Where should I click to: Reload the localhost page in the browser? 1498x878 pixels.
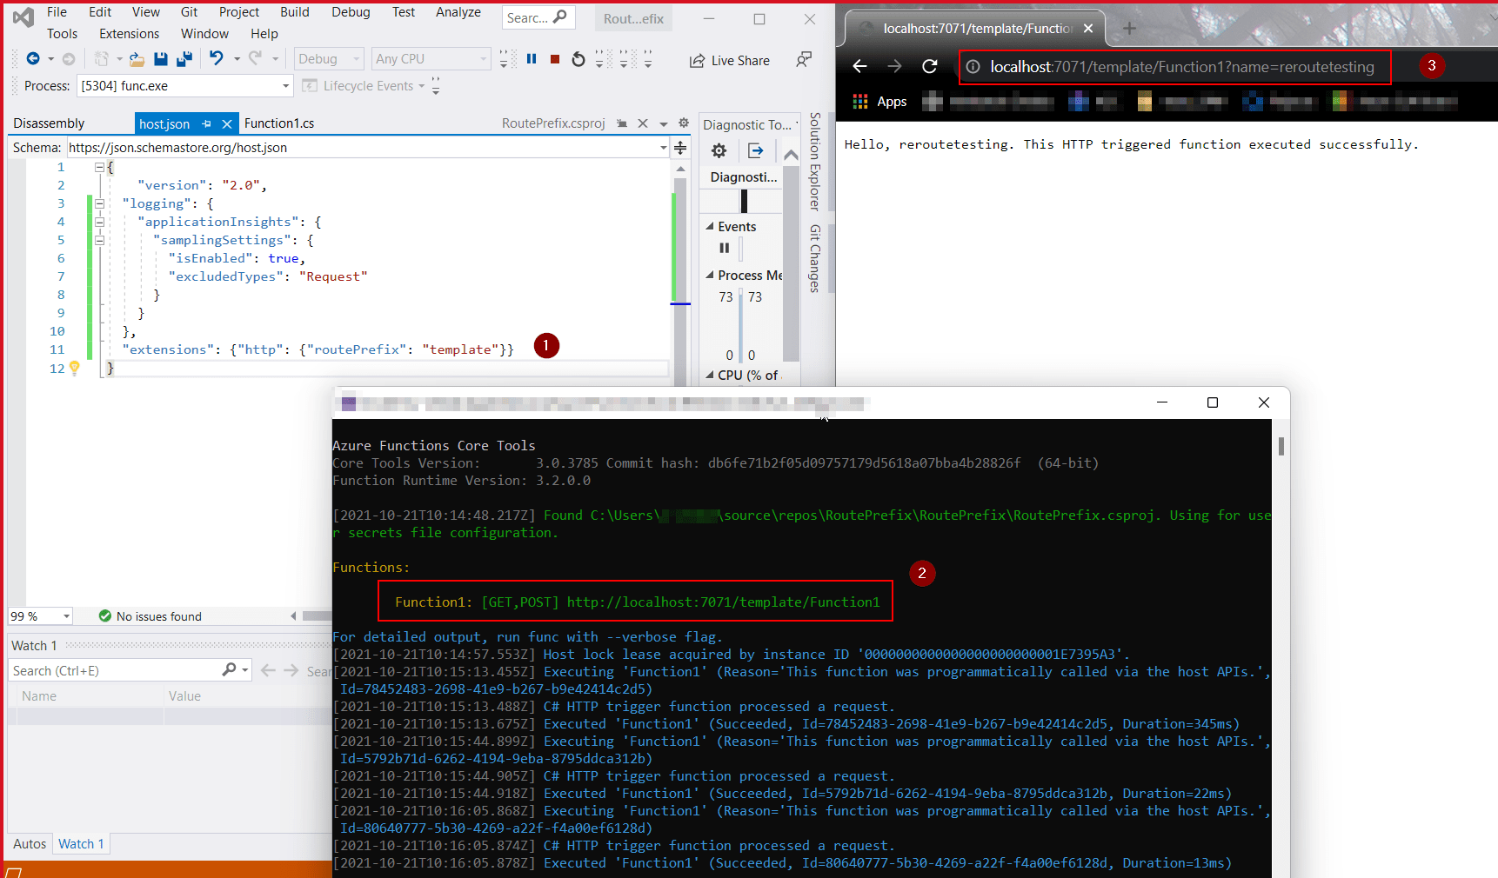[929, 66]
